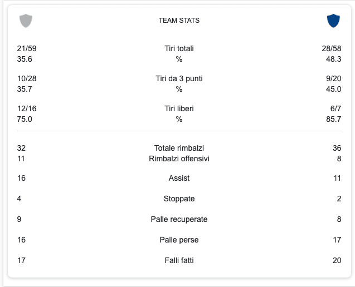Click the blue away team shield icon
355x287 pixels.
pyautogui.click(x=333, y=21)
